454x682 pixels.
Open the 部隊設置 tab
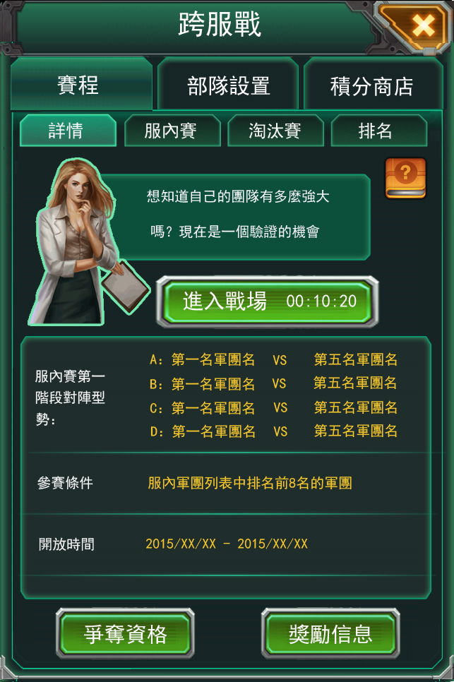pyautogui.click(x=228, y=85)
